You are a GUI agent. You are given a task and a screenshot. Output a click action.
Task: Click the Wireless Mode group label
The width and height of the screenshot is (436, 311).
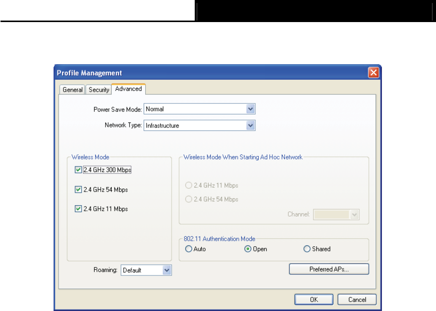pyautogui.click(x=91, y=157)
